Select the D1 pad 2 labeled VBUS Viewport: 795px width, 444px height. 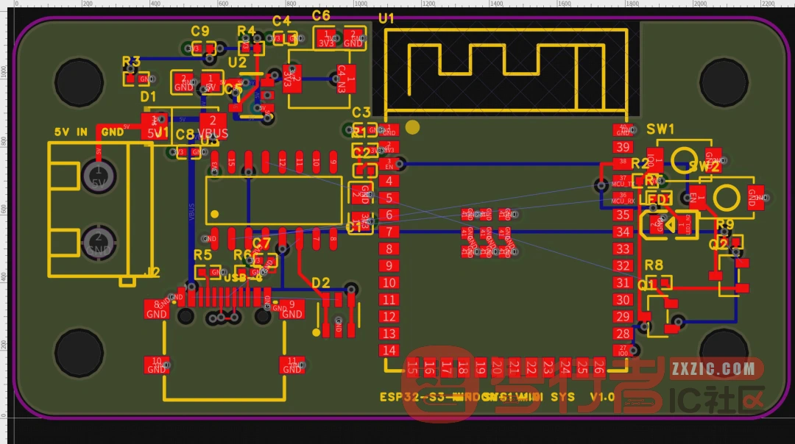[x=213, y=126]
